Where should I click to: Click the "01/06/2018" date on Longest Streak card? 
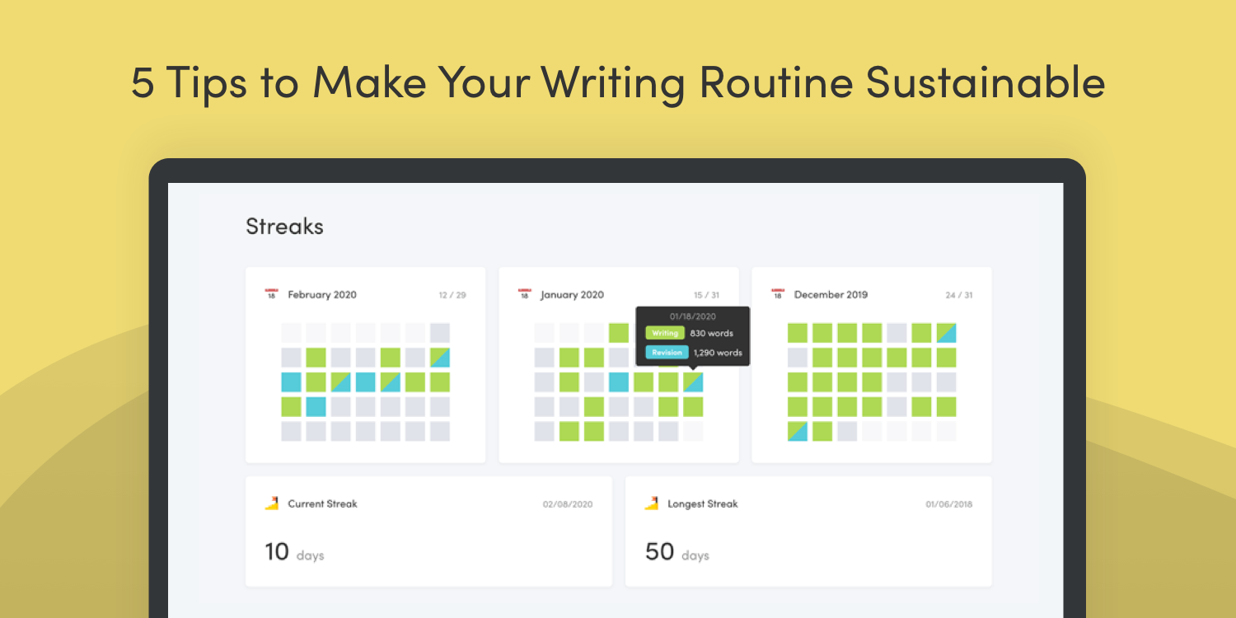click(x=948, y=504)
